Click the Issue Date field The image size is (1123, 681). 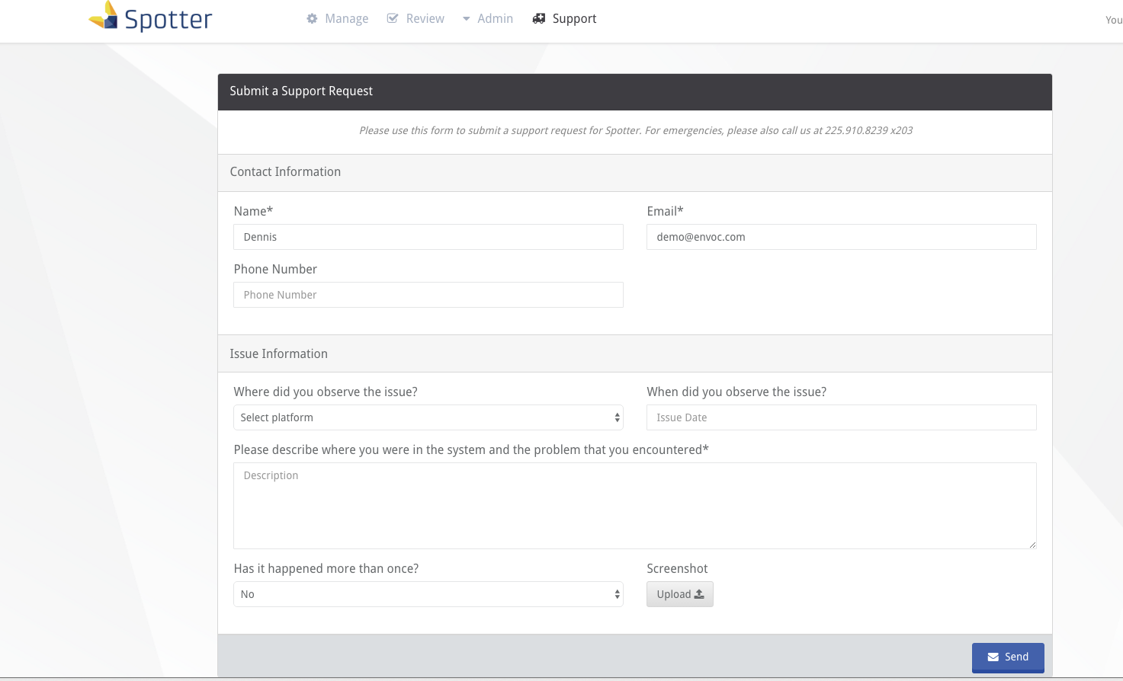click(x=842, y=417)
